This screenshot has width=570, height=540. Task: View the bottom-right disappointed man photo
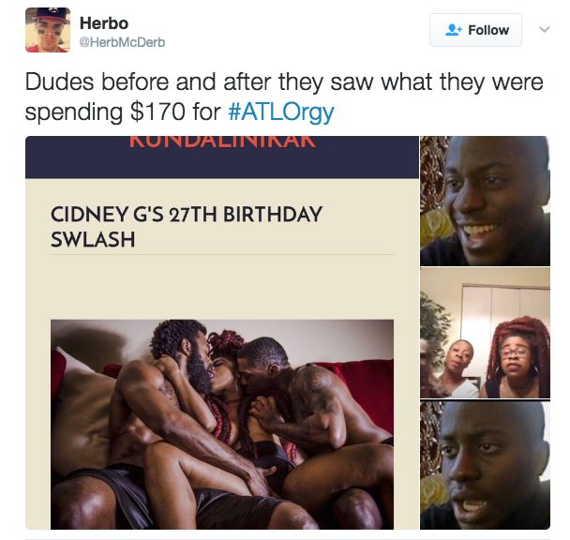485,465
